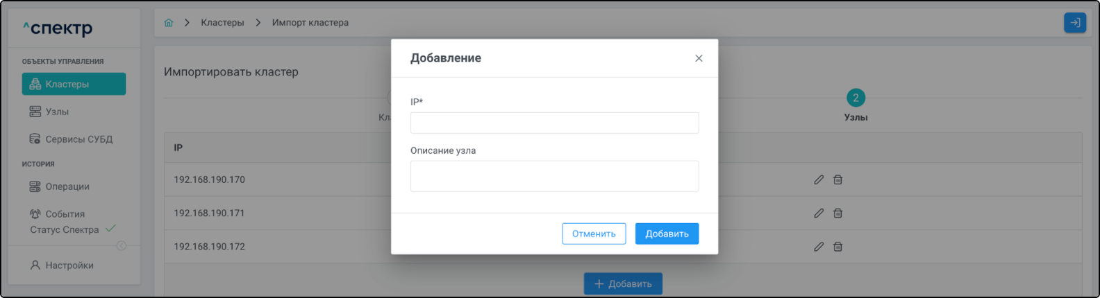The height and width of the screenshot is (298, 1100).
Task: Open Узлы in the sidebar
Action: coord(57,112)
